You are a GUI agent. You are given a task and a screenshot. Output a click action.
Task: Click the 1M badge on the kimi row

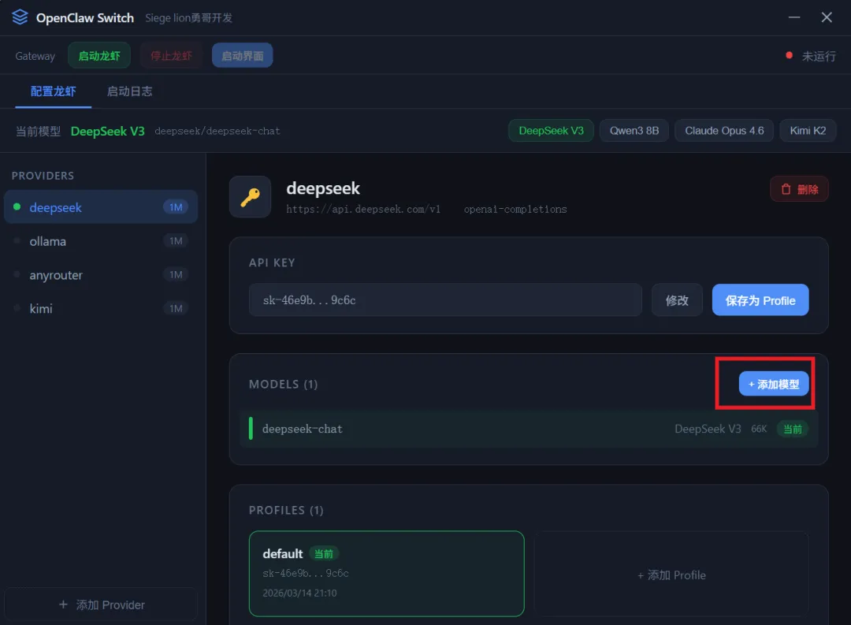(x=175, y=308)
